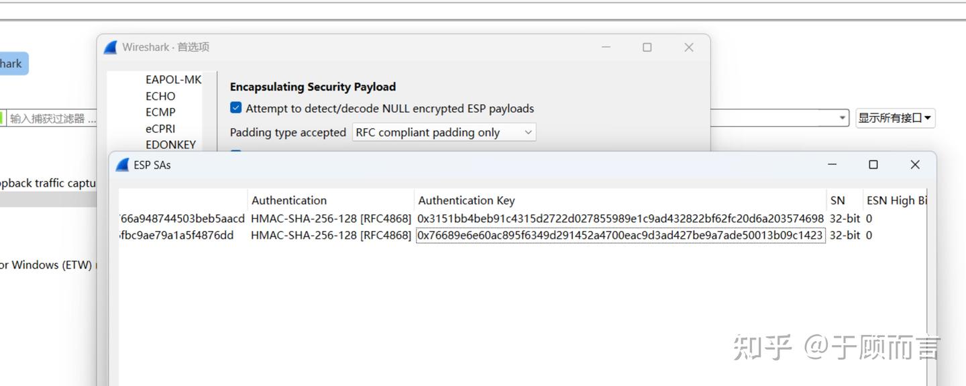Open the Padding type accepted dropdown
The width and height of the screenshot is (966, 386).
click(x=443, y=132)
